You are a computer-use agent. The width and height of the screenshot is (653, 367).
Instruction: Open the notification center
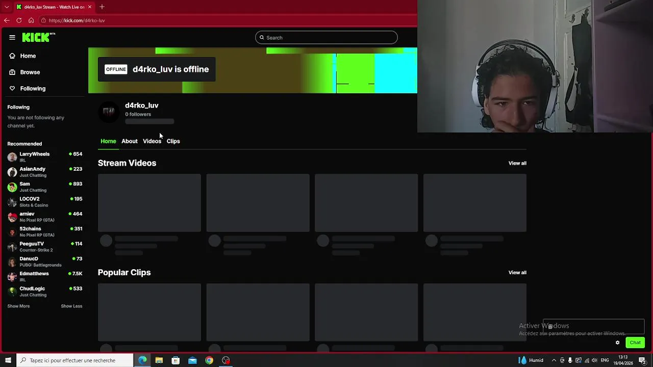tap(643, 360)
